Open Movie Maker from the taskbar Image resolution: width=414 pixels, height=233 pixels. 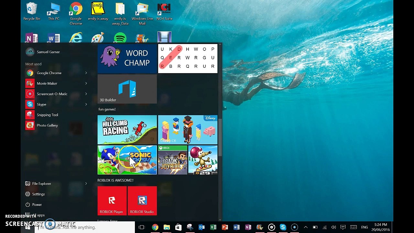(x=260, y=227)
